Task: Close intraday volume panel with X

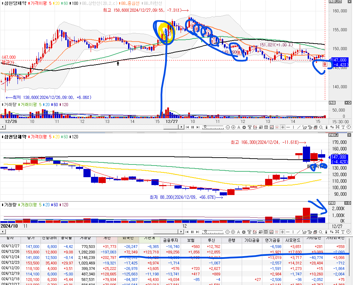Action: pos(350,103)
